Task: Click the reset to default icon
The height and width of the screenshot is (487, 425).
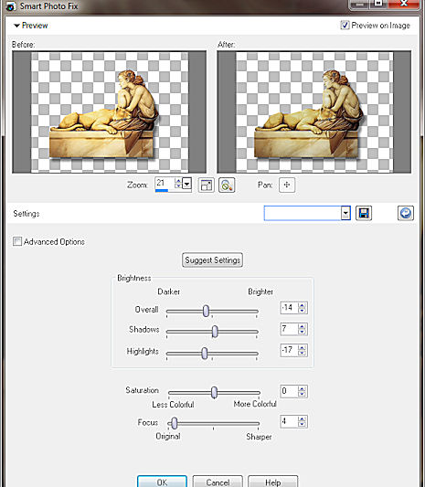Action: click(406, 214)
